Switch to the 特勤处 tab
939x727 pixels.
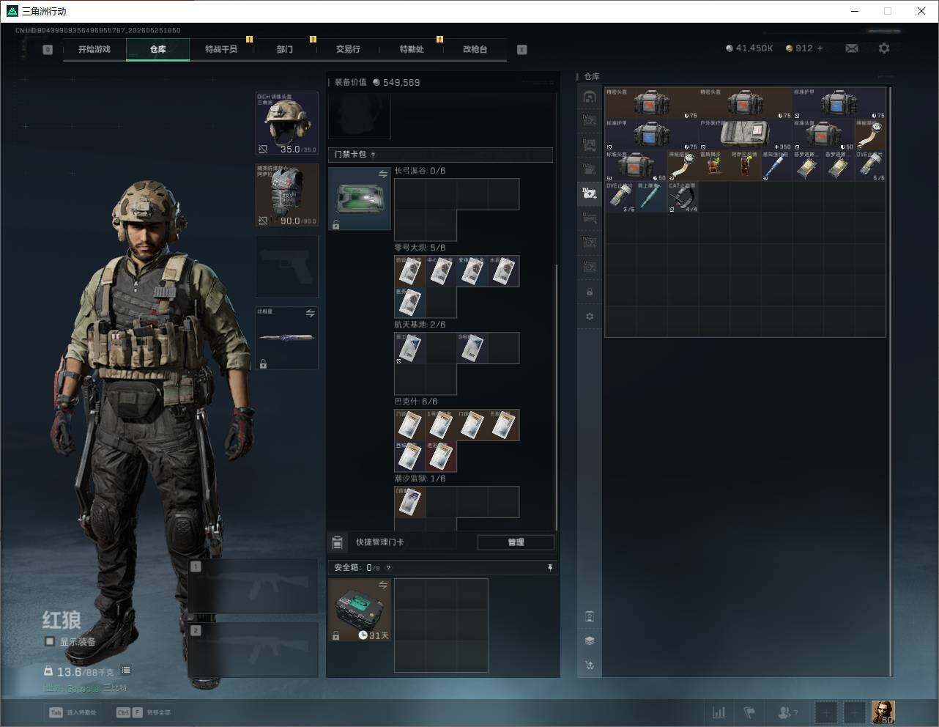point(412,49)
